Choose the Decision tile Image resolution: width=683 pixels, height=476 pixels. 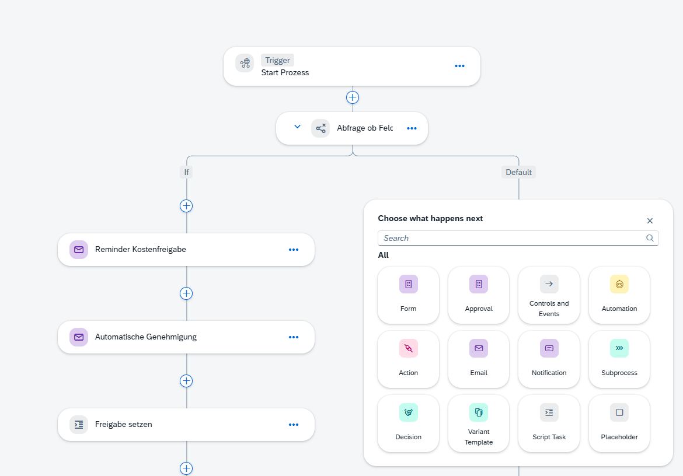pos(408,423)
